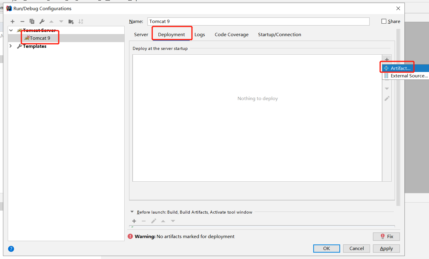Move Before launch task down
This screenshot has width=429, height=259.
click(x=173, y=221)
